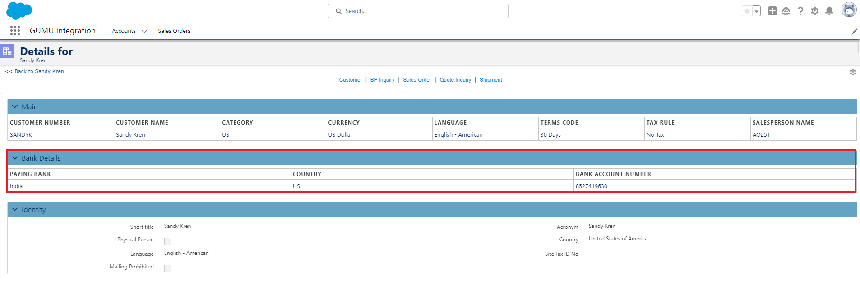860x282 pixels.
Task: Open the BP Inquiry link
Action: click(382, 80)
